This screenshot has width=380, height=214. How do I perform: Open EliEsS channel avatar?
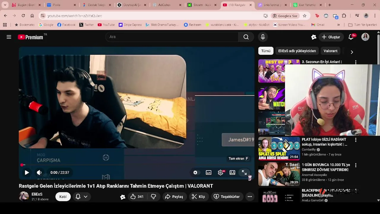tap(24, 196)
